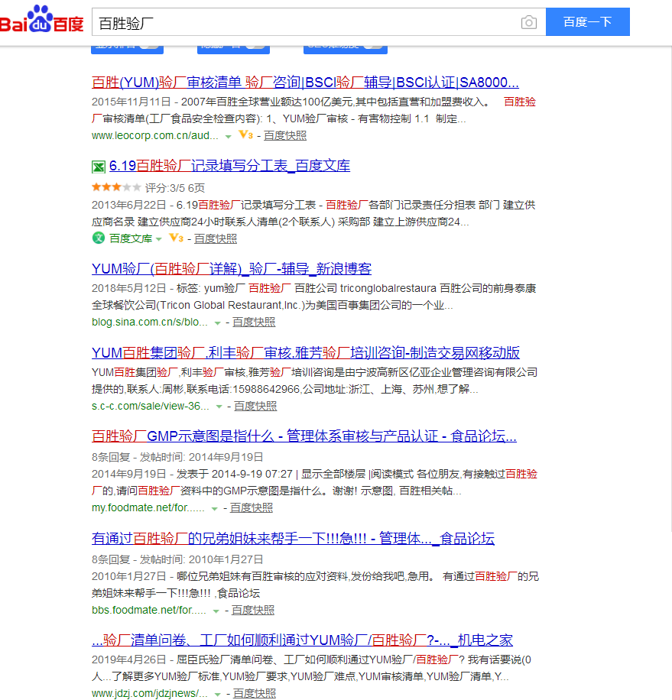Click the green spreadsheet icon beside 6.19百胜验厂
The height and width of the screenshot is (700, 672).
click(x=98, y=167)
